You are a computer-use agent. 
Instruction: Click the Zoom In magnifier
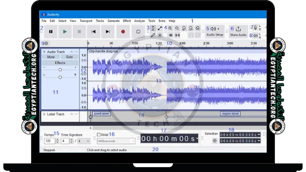[171, 29]
